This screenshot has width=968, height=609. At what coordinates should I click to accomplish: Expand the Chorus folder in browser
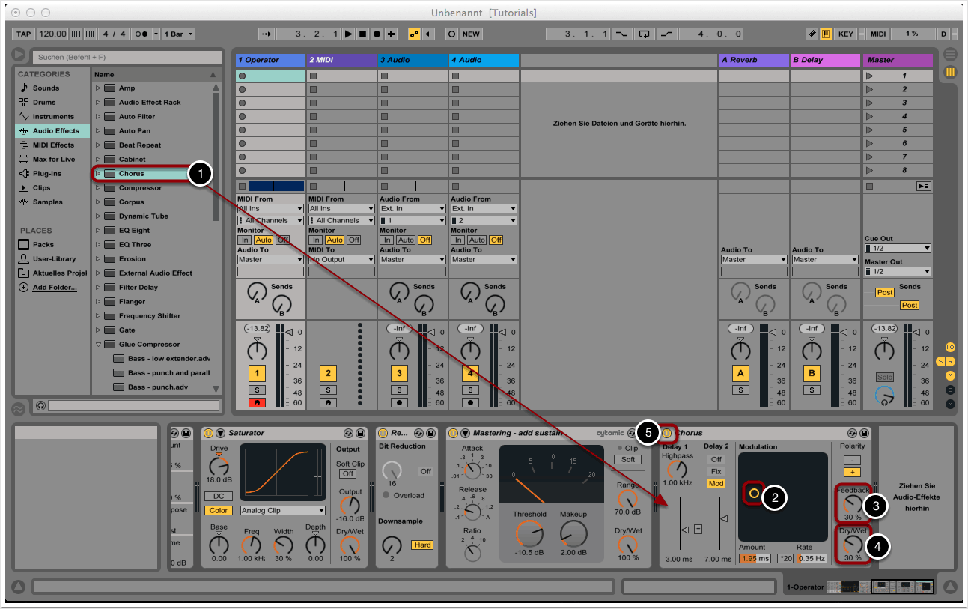pos(97,174)
